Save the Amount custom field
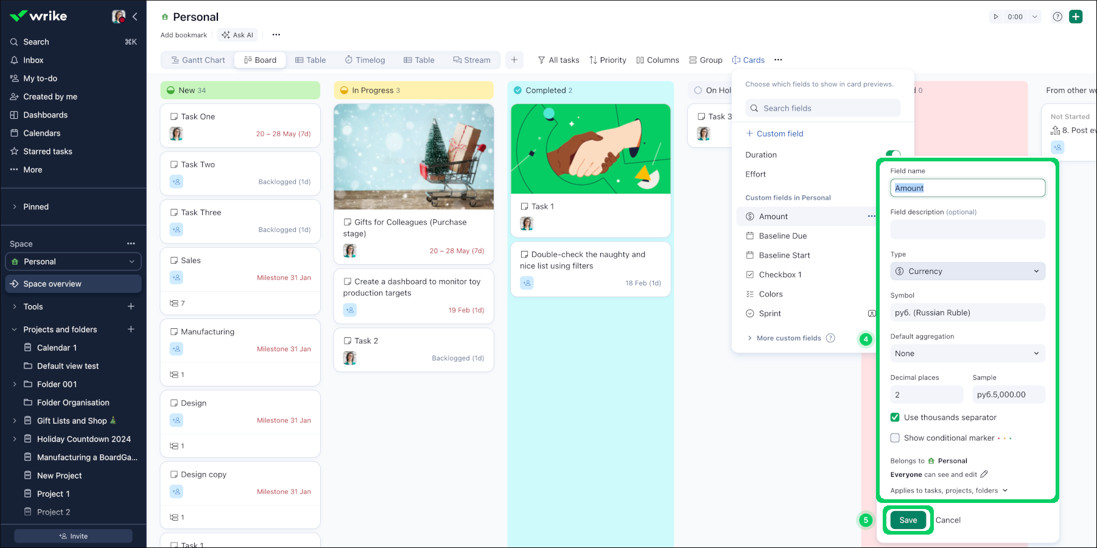1097x548 pixels. [908, 520]
